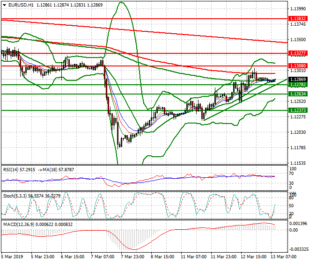Click the 13 Mar 07:00 time label
Viewport: 309px width, 262px height.
(283, 257)
